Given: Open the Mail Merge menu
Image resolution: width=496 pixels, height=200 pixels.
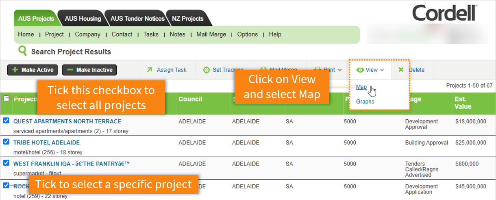Looking at the screenshot, I should 211,34.
